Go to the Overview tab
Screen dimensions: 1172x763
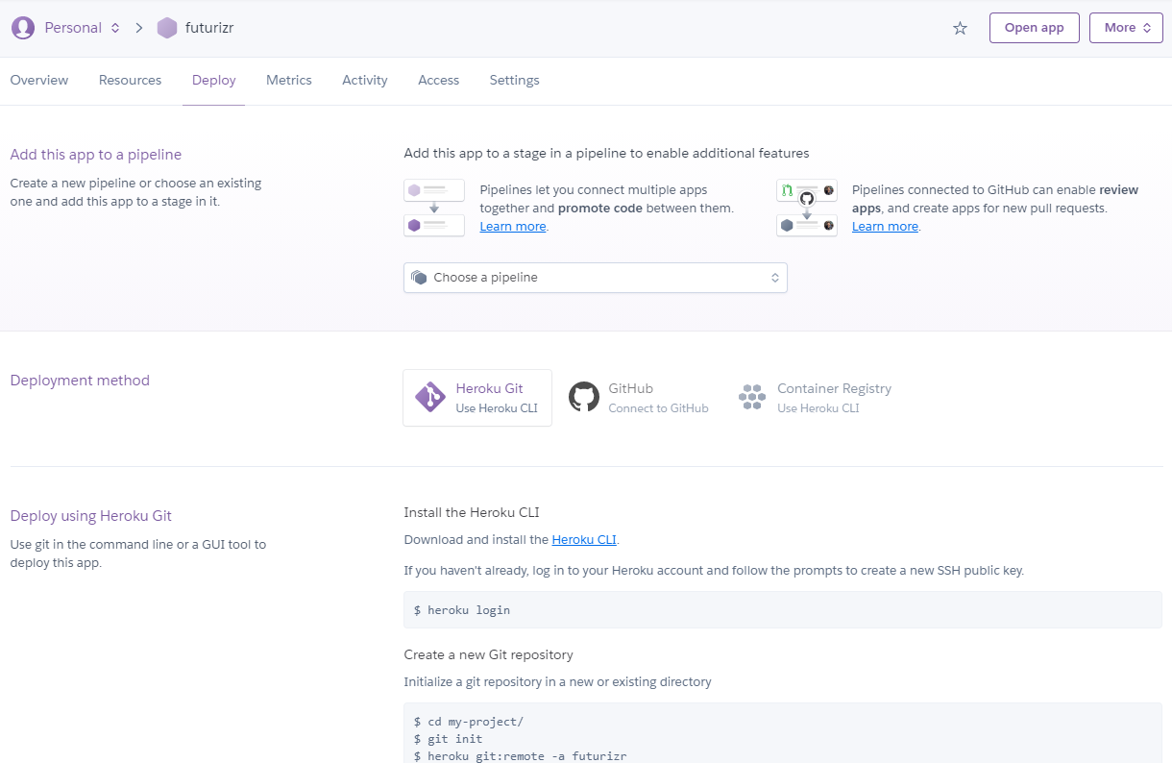pyautogui.click(x=39, y=81)
